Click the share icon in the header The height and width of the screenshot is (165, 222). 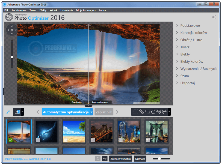(x=214, y=17)
